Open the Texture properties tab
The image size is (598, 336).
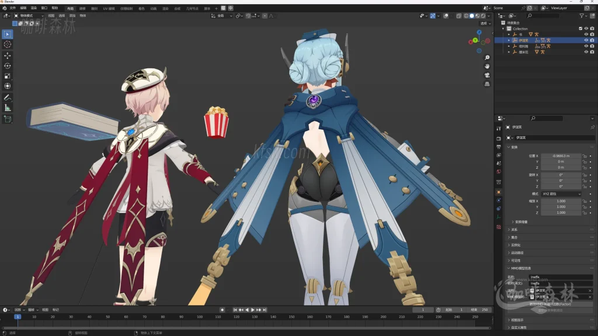pyautogui.click(x=499, y=227)
